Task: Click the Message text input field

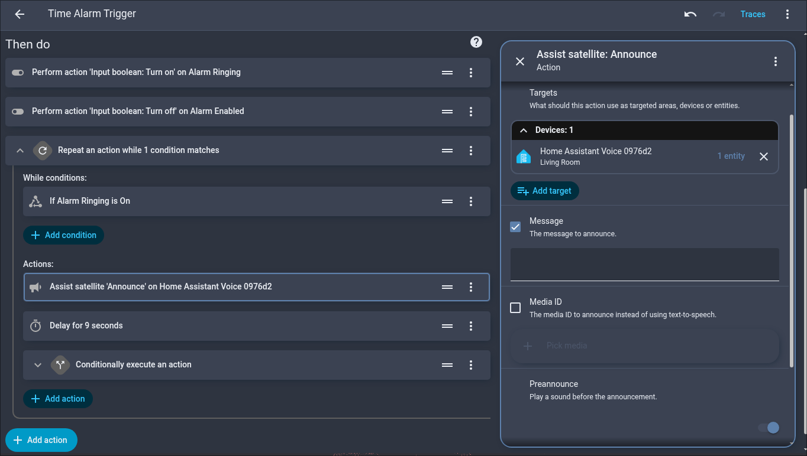Action: (x=644, y=265)
